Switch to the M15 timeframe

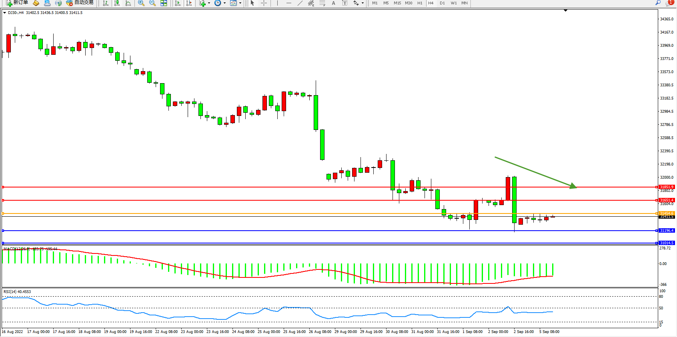click(397, 3)
